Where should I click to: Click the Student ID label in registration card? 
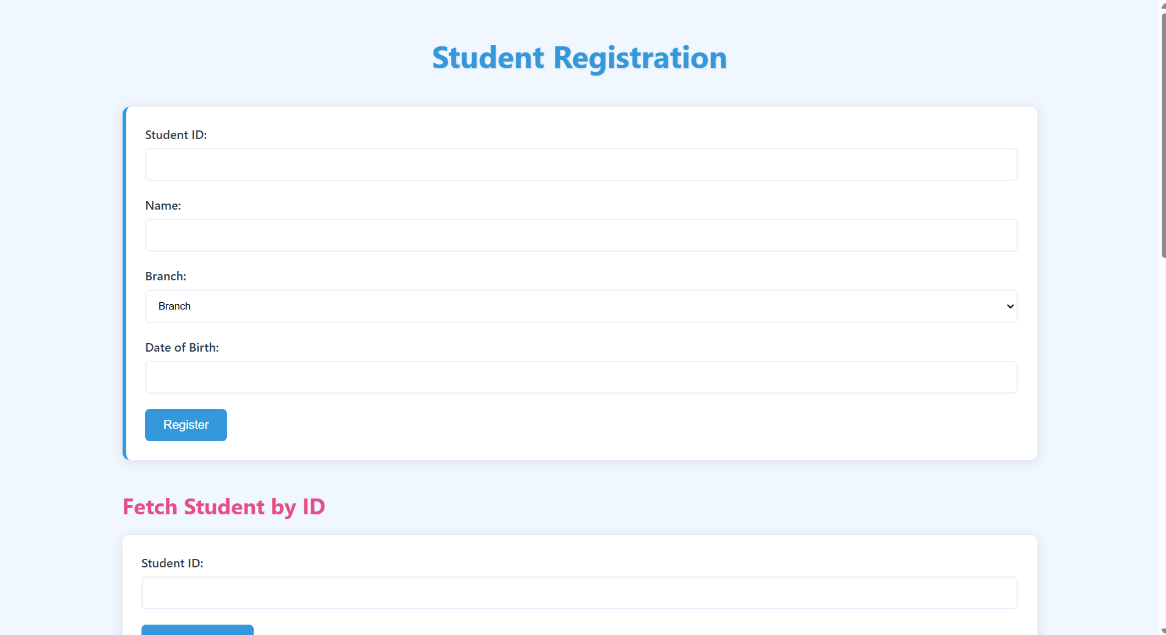pyautogui.click(x=176, y=135)
